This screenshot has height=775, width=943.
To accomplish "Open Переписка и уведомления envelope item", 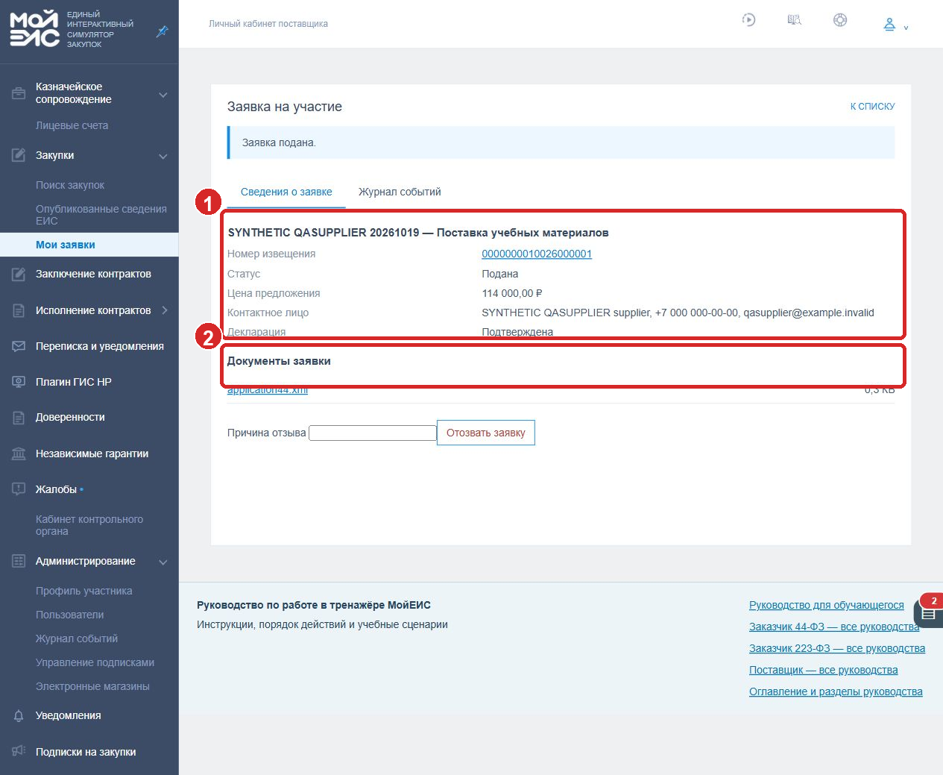I will 89,346.
